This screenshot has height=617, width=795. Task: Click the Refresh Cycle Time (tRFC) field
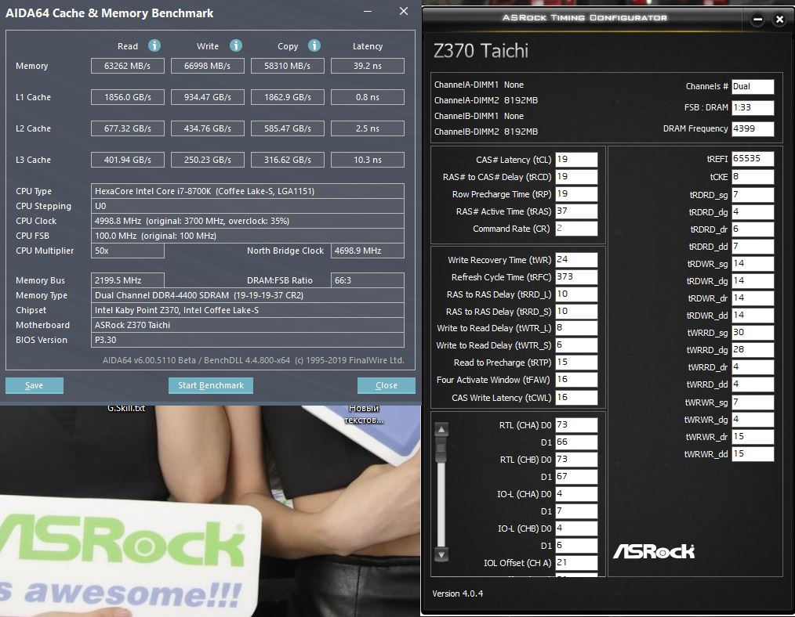[576, 277]
